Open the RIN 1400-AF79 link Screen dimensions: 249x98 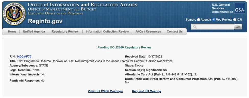click(24, 57)
